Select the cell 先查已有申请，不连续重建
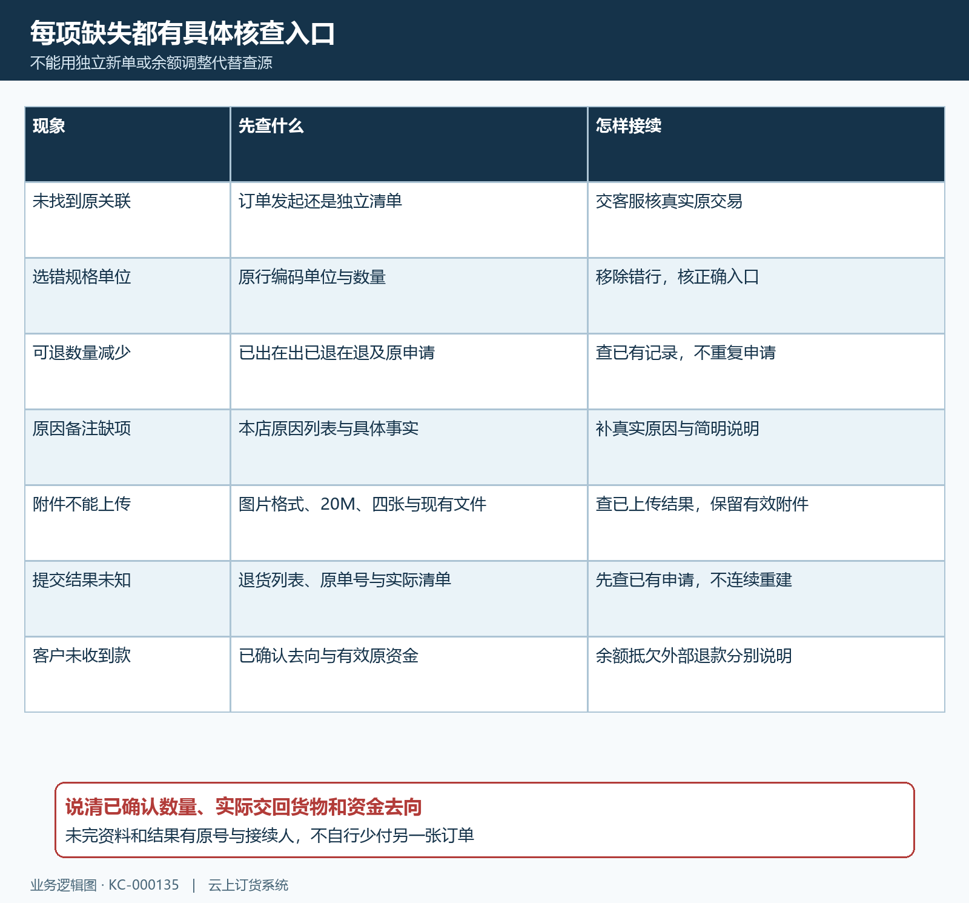 pyautogui.click(x=766, y=599)
